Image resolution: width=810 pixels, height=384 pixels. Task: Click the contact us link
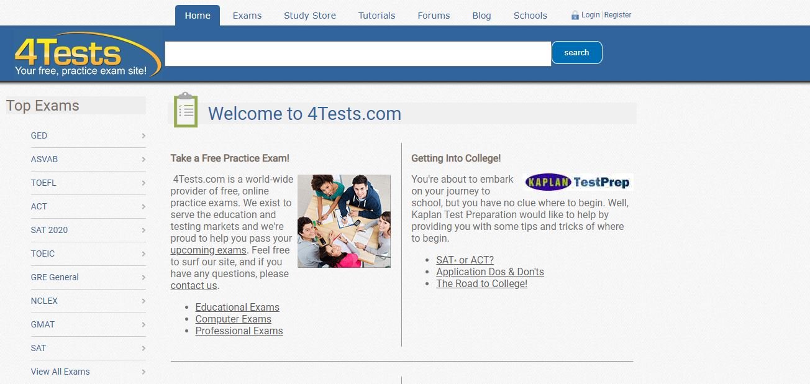click(x=194, y=286)
